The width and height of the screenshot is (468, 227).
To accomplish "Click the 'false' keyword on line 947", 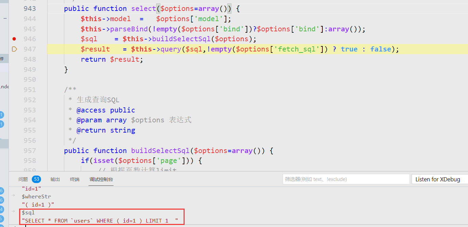I will pos(380,49).
